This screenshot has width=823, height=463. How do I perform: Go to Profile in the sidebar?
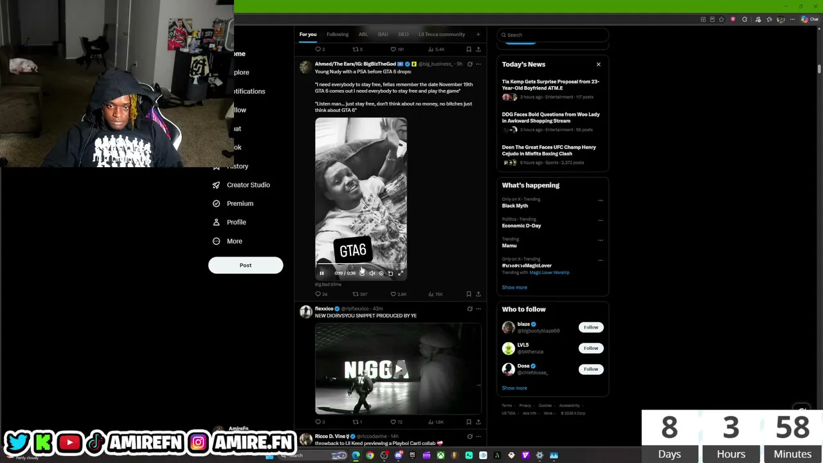pyautogui.click(x=230, y=222)
